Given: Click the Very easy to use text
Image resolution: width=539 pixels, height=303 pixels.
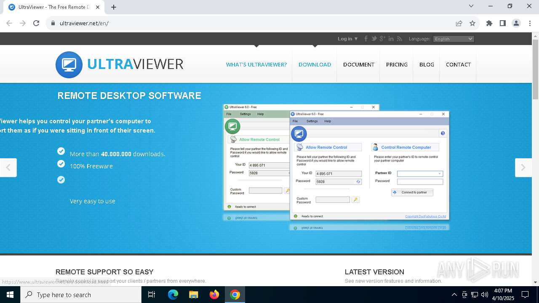Looking at the screenshot, I should coord(92,201).
